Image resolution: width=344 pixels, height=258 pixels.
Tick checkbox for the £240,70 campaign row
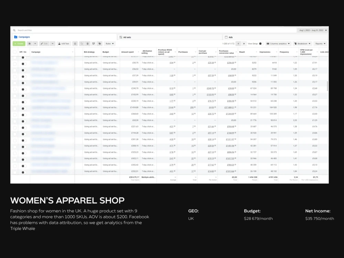coord(15,89)
